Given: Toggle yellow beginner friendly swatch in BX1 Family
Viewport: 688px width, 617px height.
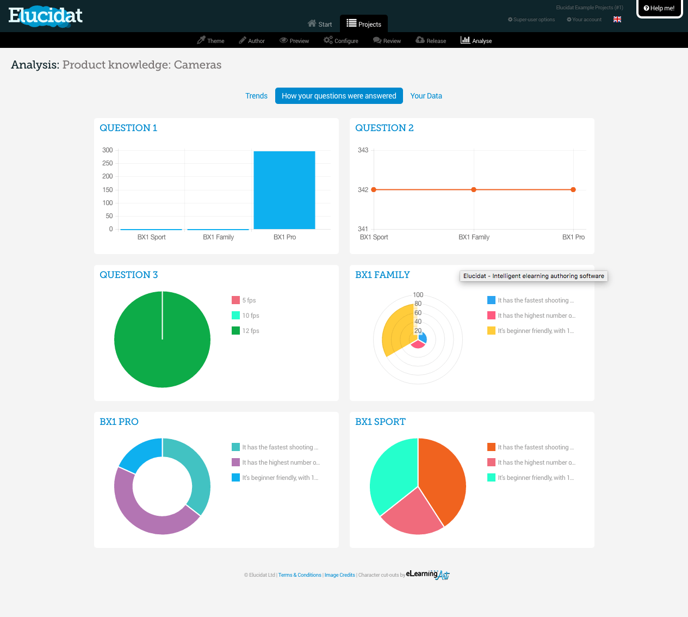Looking at the screenshot, I should (491, 330).
